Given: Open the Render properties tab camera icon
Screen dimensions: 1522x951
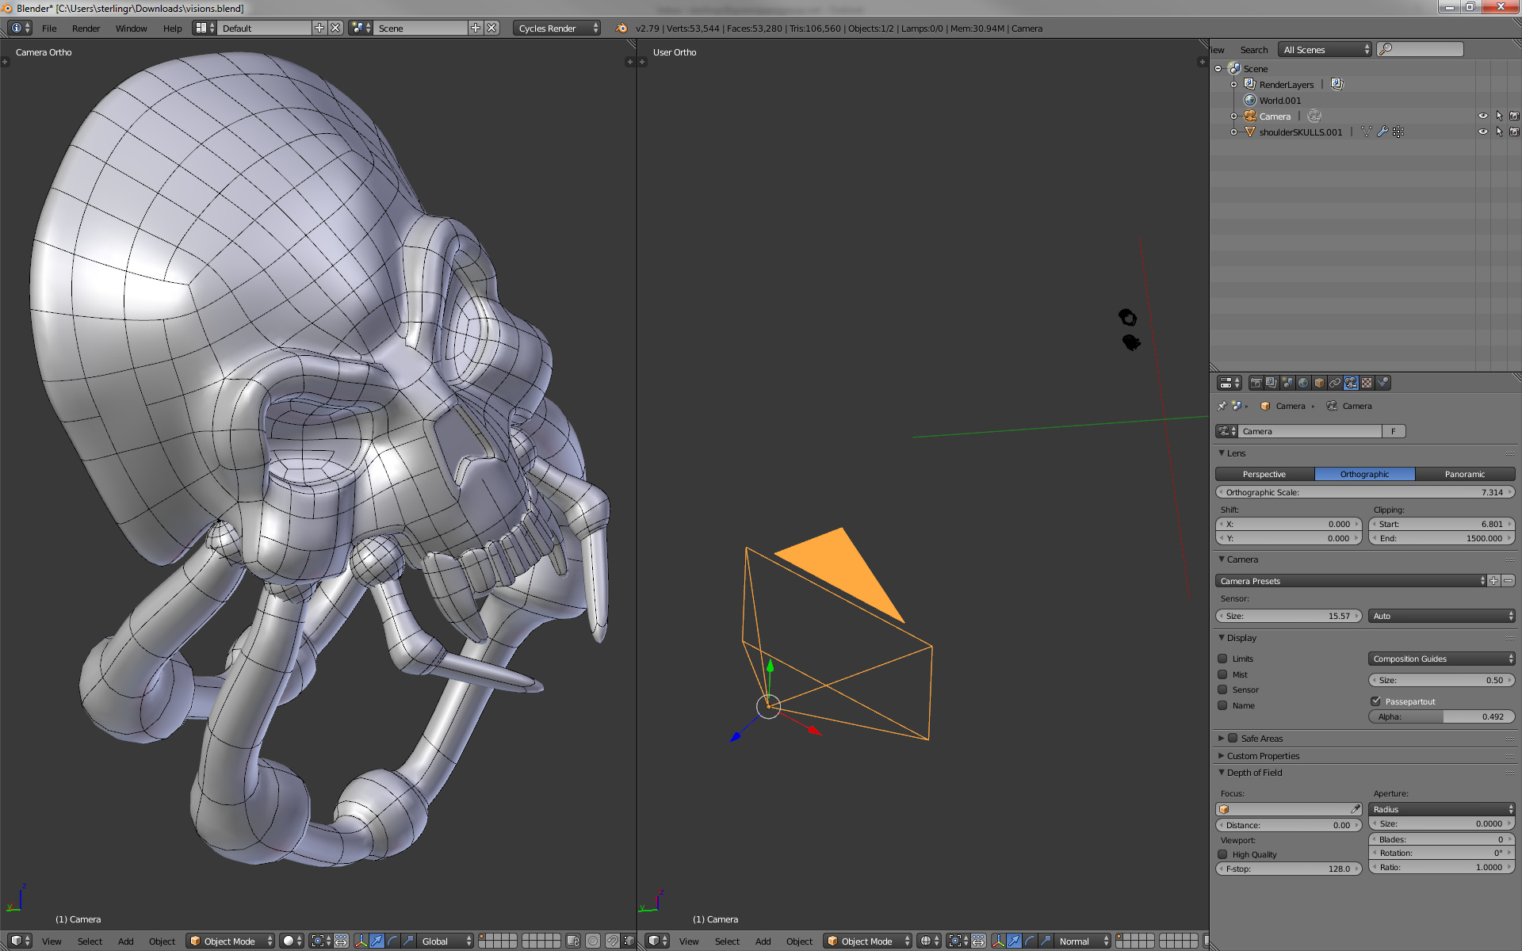Looking at the screenshot, I should point(1256,383).
